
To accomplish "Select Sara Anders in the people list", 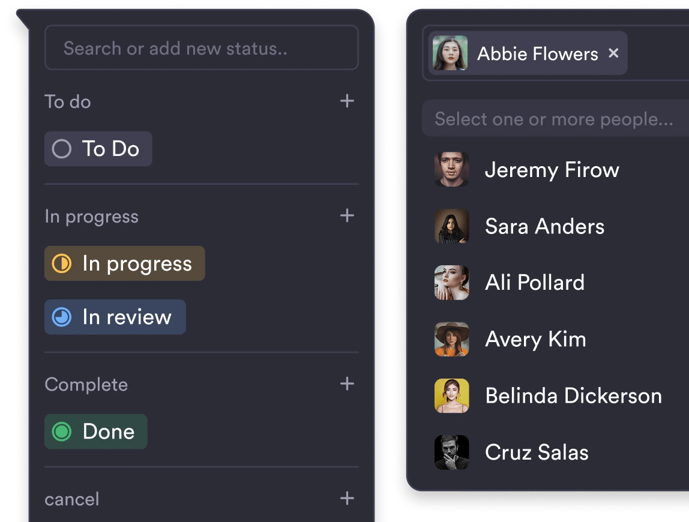I will coord(544,226).
